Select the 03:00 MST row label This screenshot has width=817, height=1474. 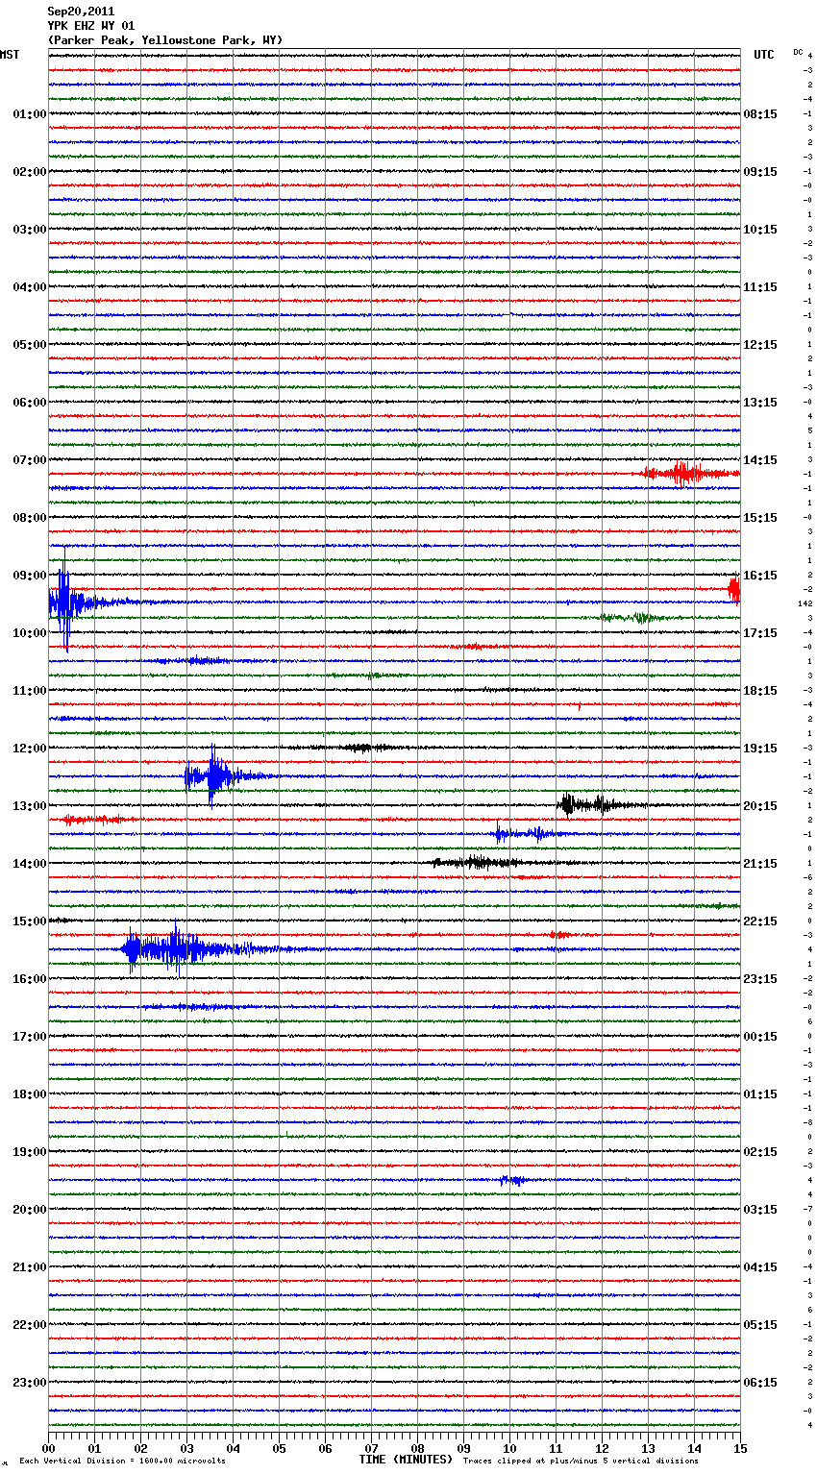(30, 230)
